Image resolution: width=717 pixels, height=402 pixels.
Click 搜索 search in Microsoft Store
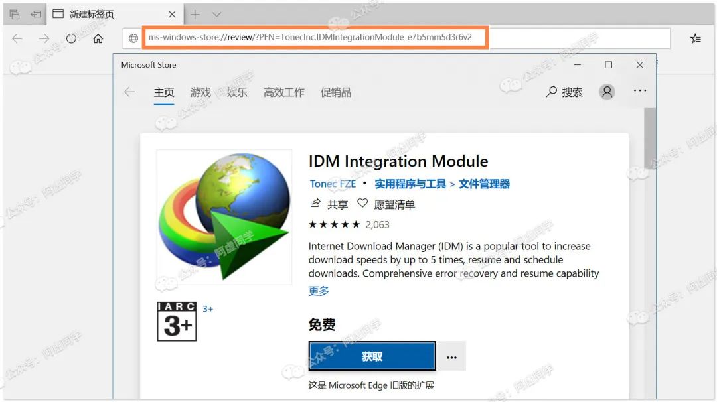coord(564,92)
